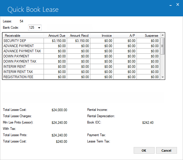Click DOWN PAYMENT A/P cell

125,56
